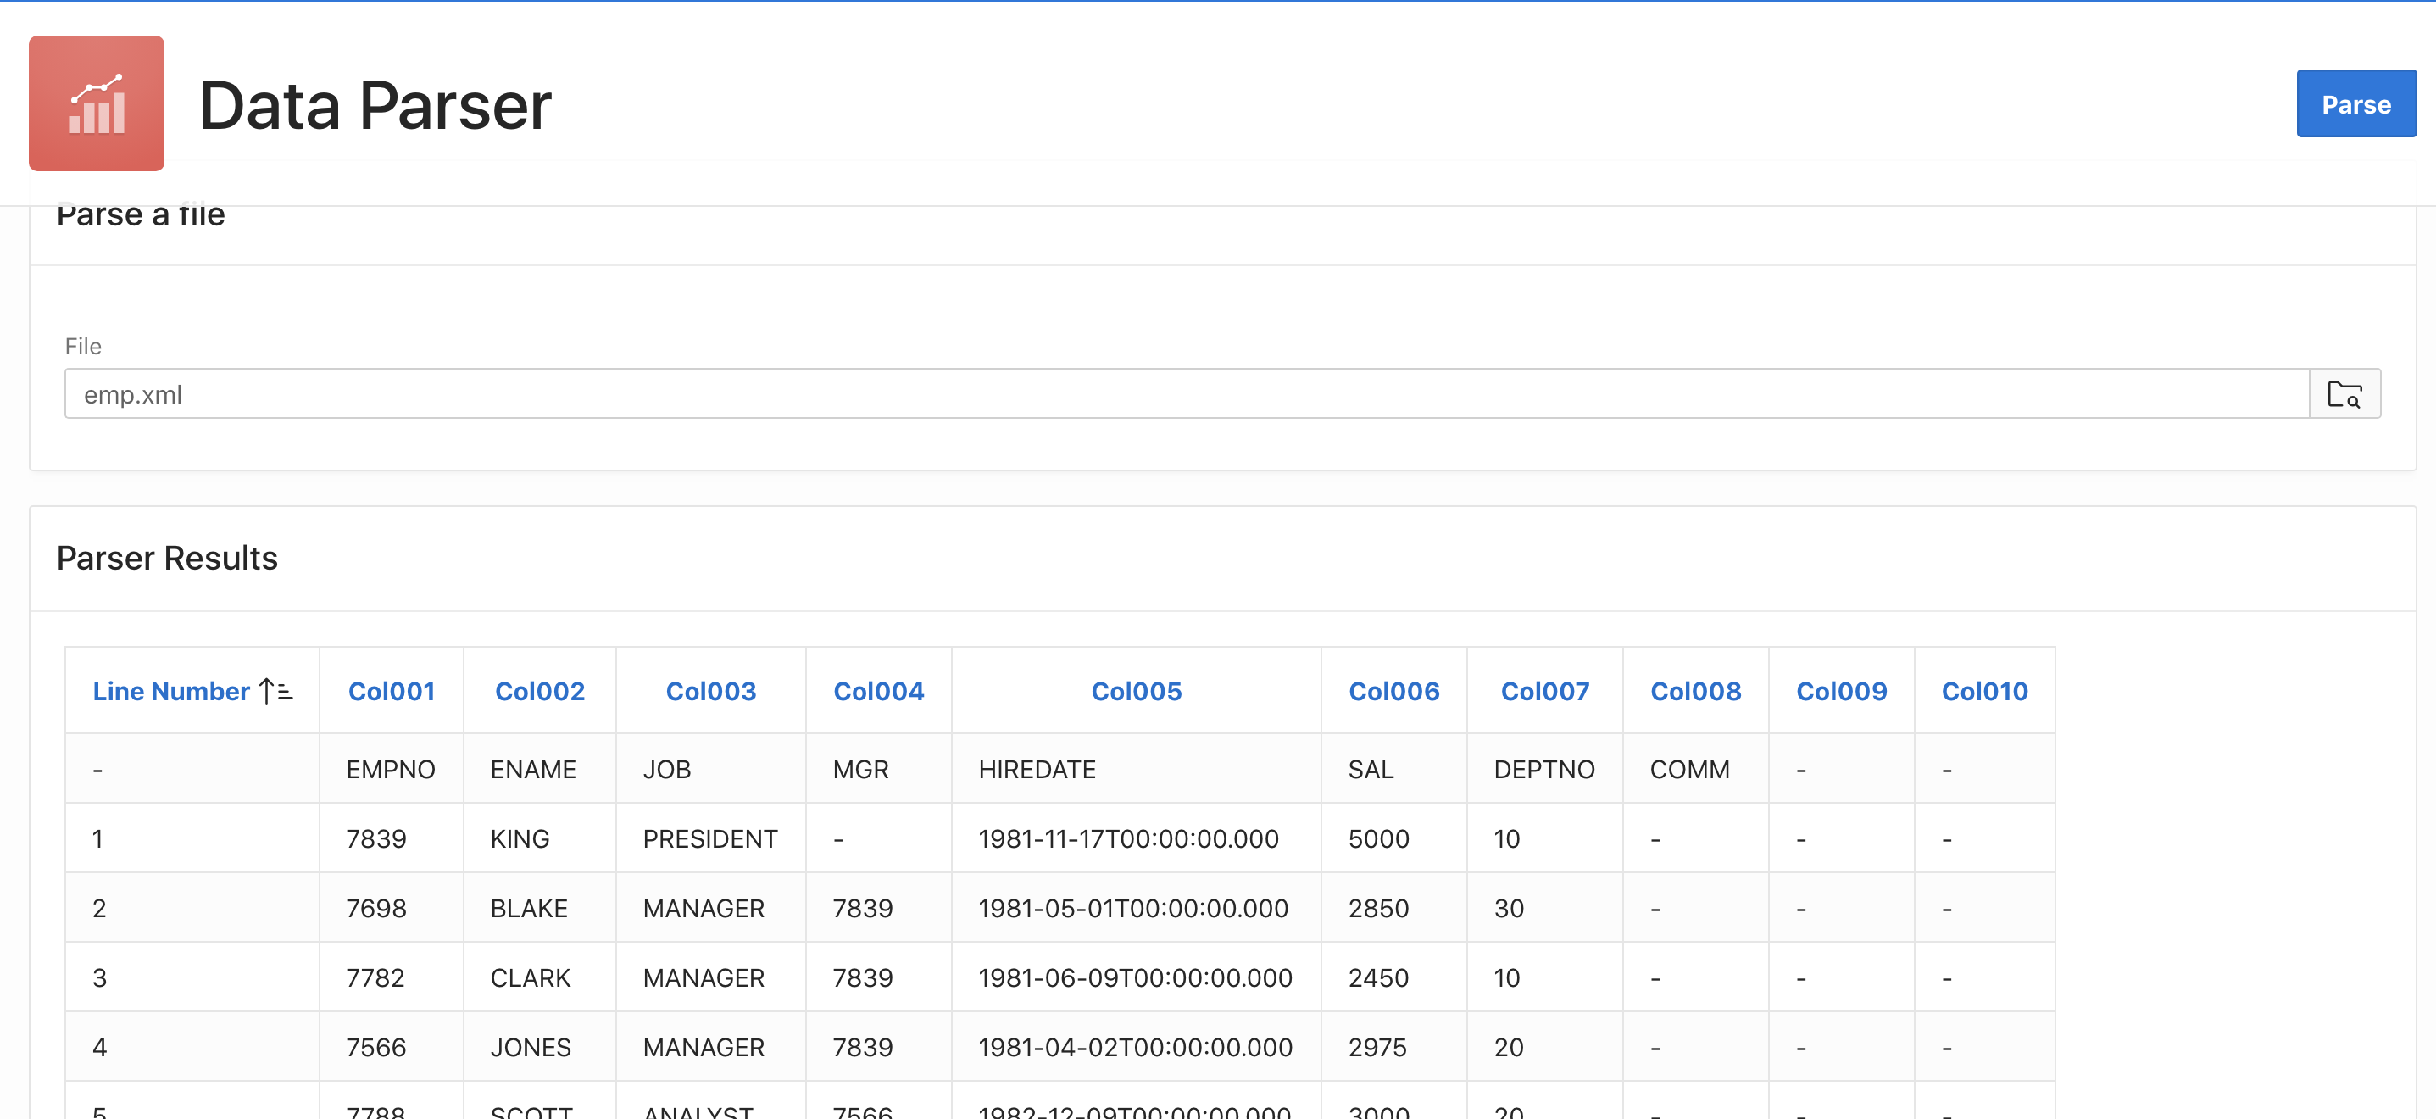This screenshot has width=2436, height=1119.
Task: Open the Col003 column header options
Action: pyautogui.click(x=710, y=692)
